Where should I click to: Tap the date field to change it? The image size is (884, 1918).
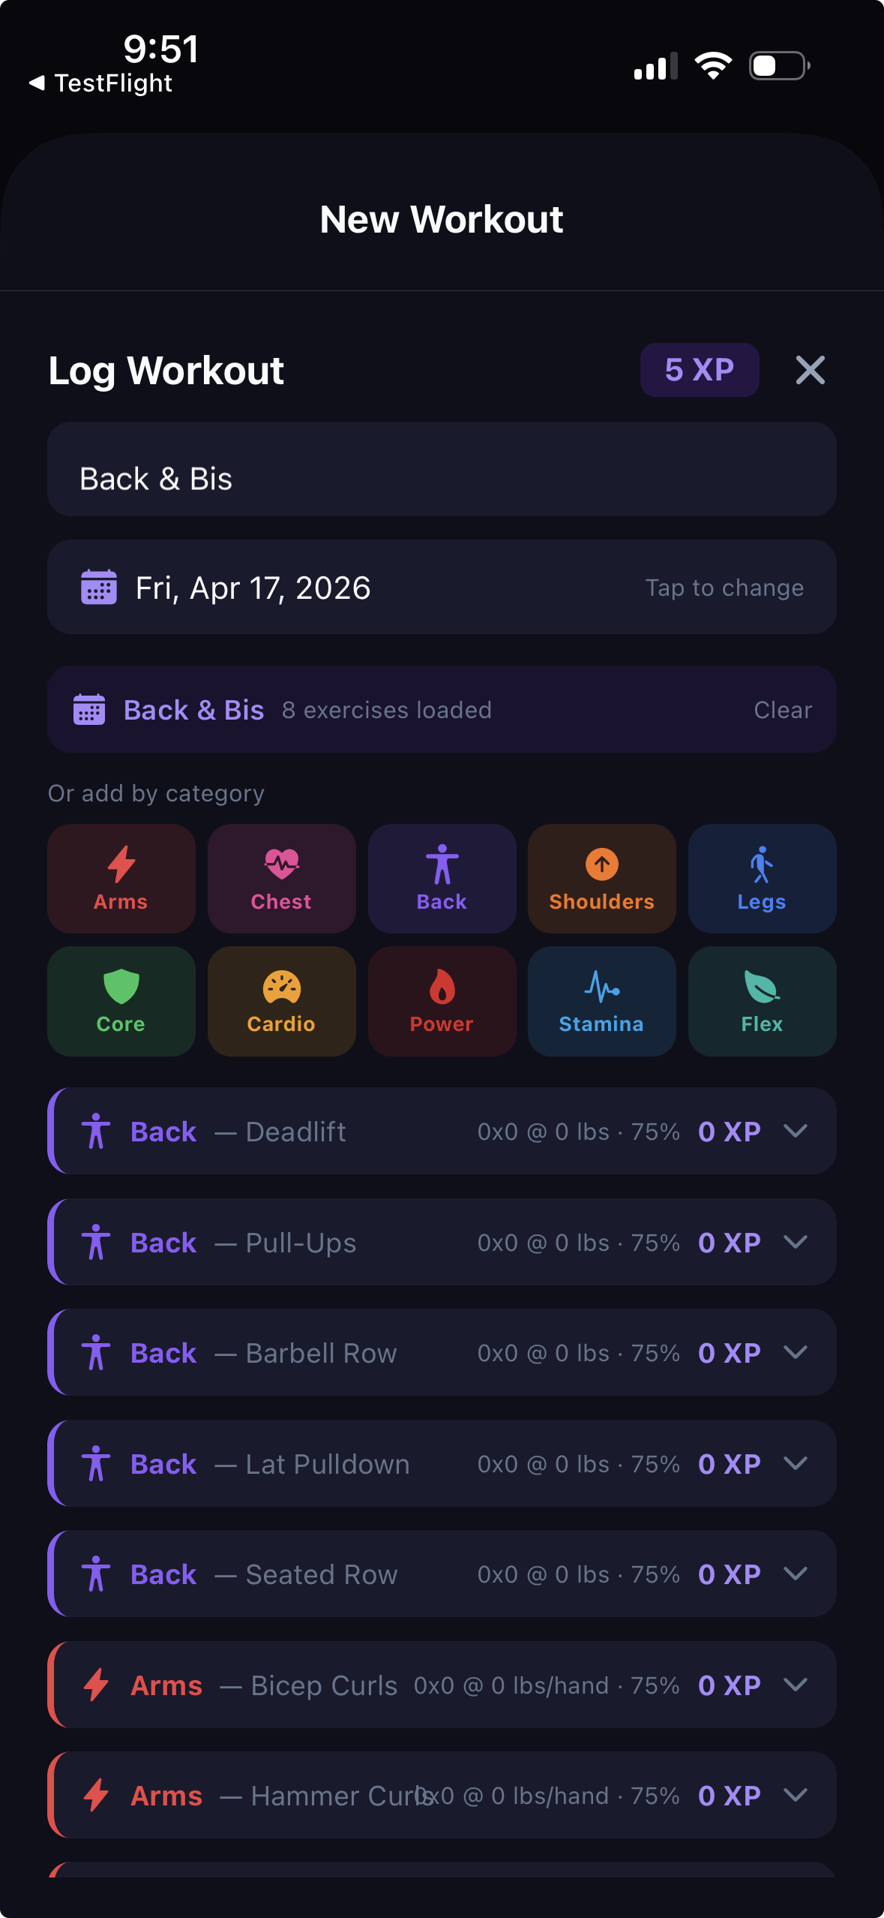442,588
